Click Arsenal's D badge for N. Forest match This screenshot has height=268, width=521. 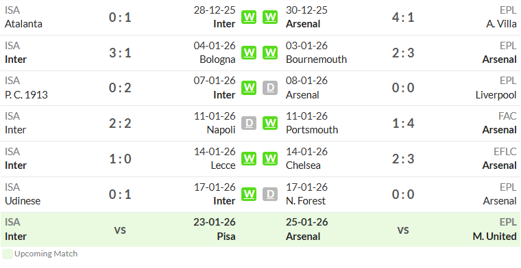(270, 194)
